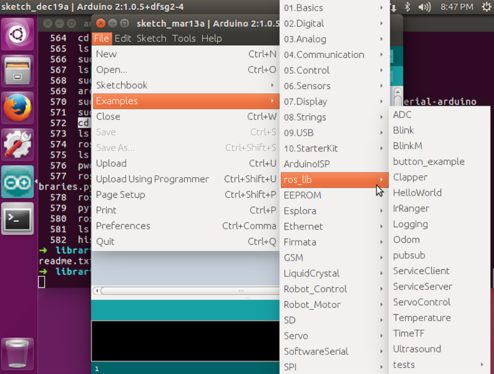Open System Settings wrench-gear icon
The height and width of the screenshot is (374, 494).
tap(18, 145)
